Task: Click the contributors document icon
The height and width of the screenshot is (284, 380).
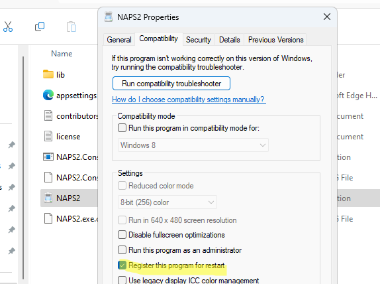Action: point(48,115)
